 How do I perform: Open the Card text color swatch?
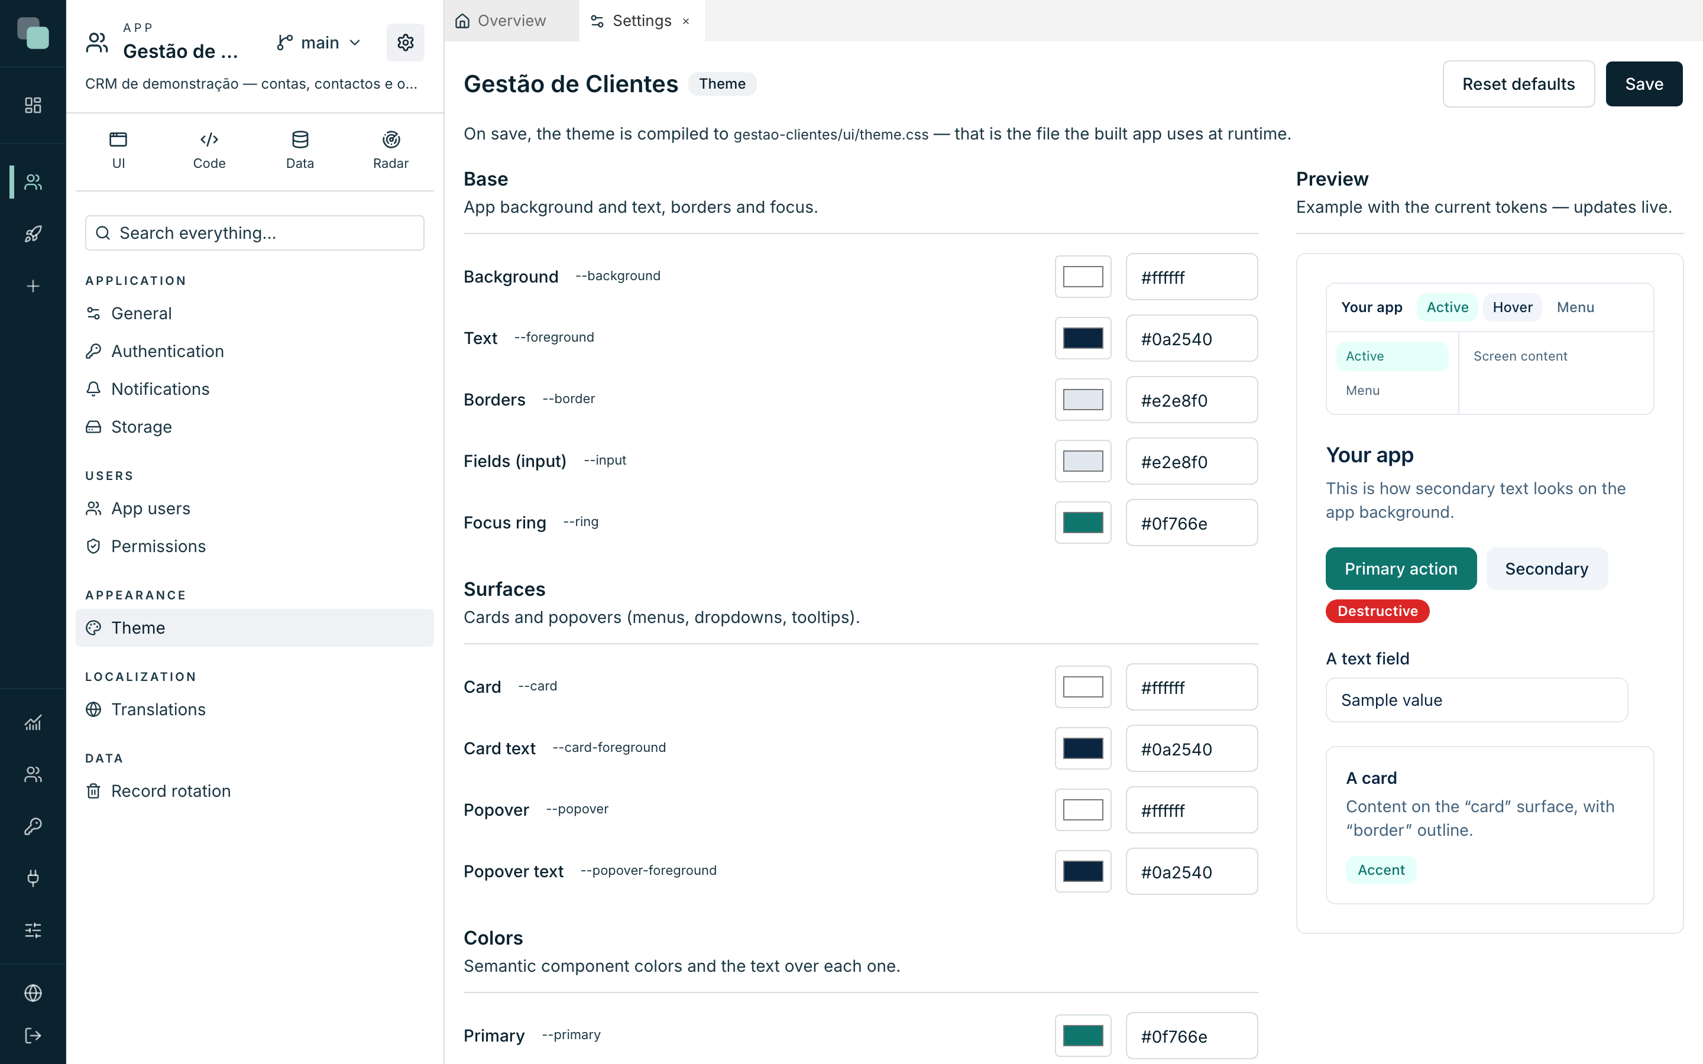point(1083,749)
